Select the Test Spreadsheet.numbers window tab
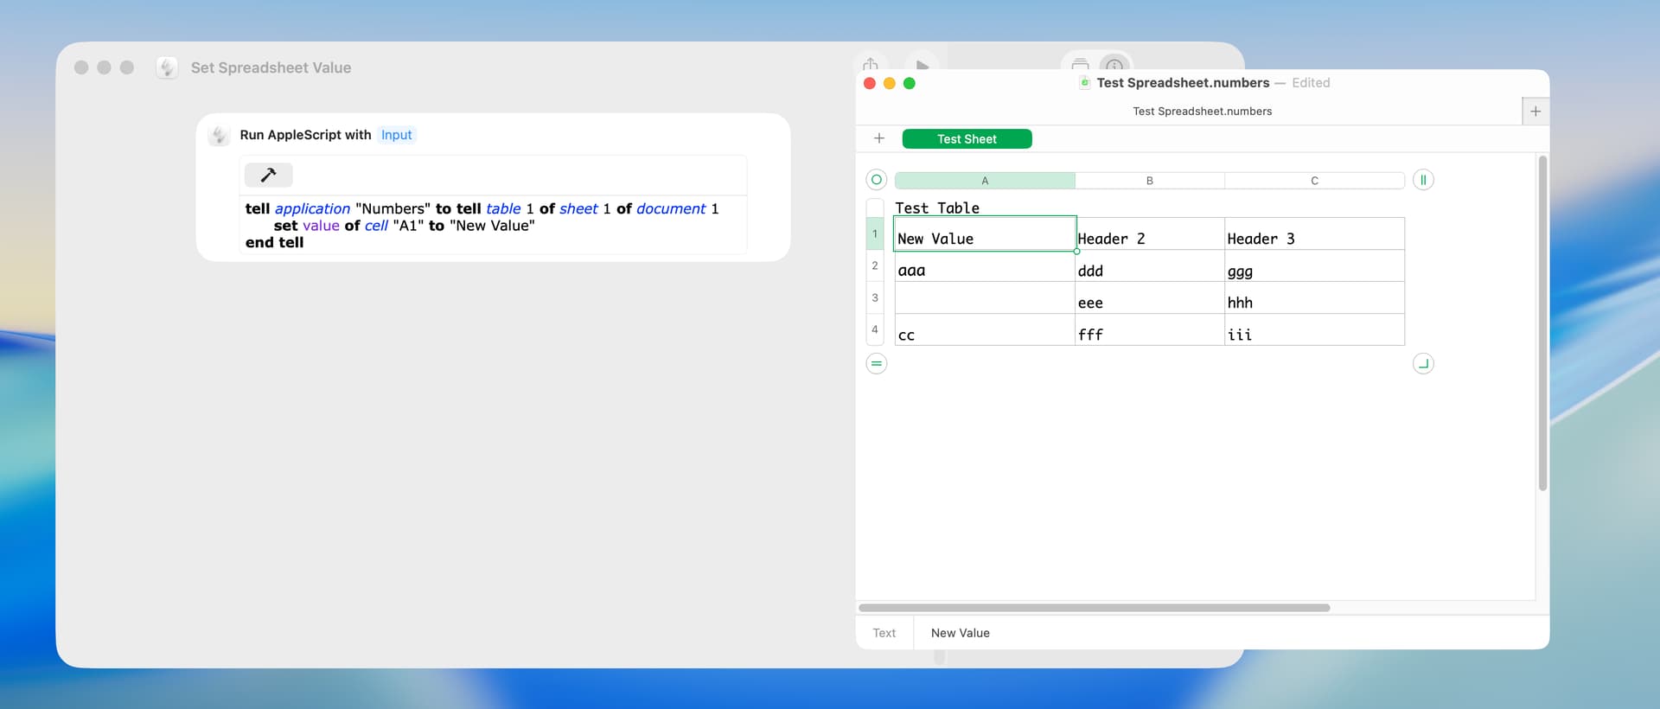1660x709 pixels. [1201, 112]
